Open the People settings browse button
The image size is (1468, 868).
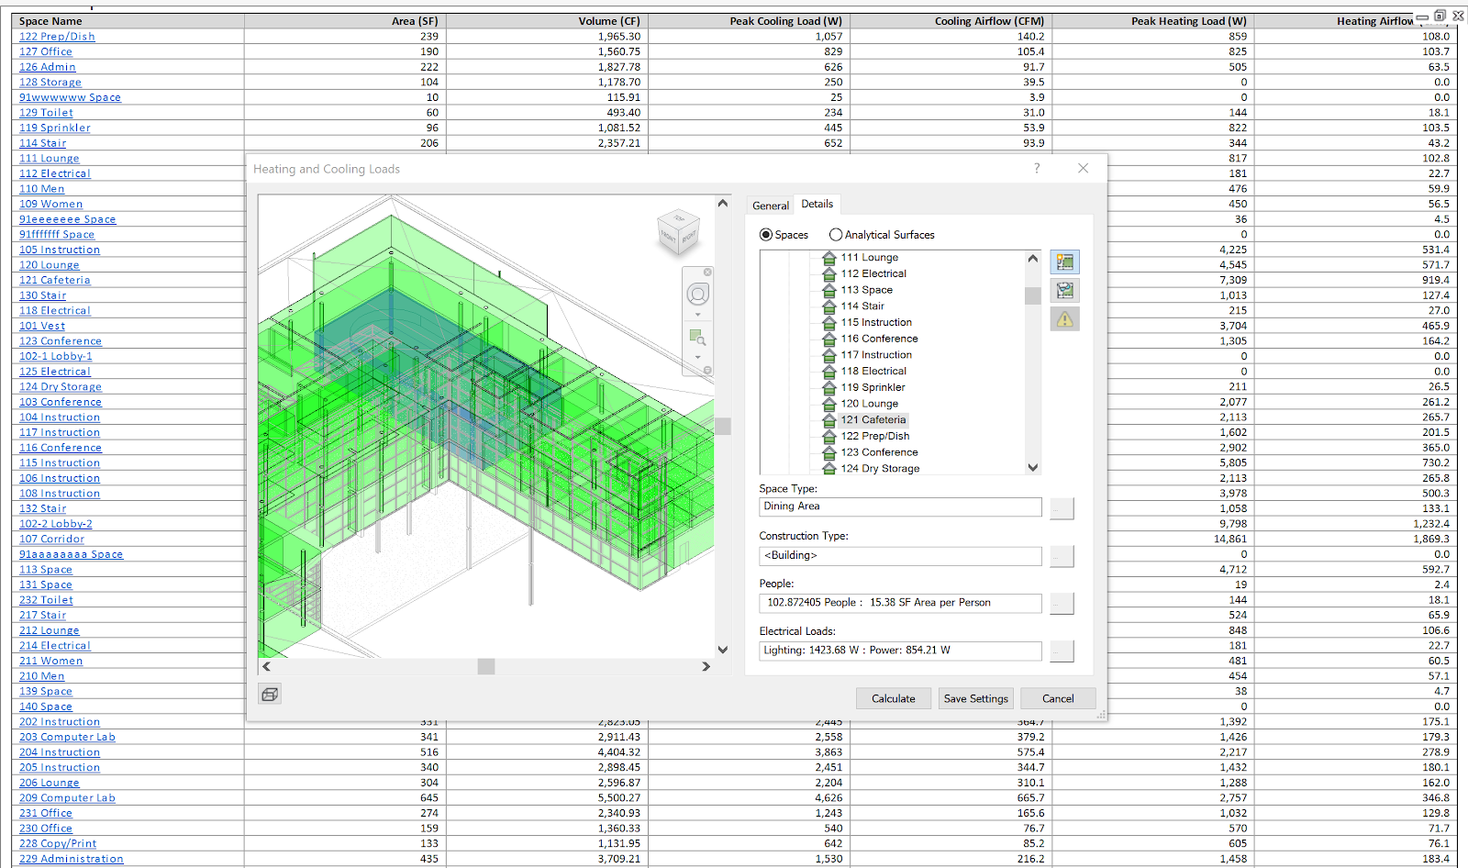pyautogui.click(x=1062, y=604)
